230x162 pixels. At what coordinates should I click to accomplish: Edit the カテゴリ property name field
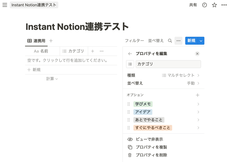pos(168,64)
